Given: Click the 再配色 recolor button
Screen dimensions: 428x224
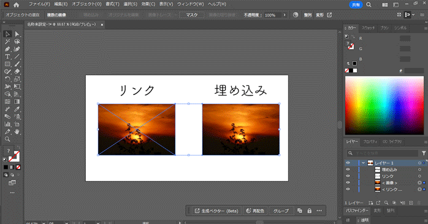Looking at the screenshot, I should coord(255,211).
